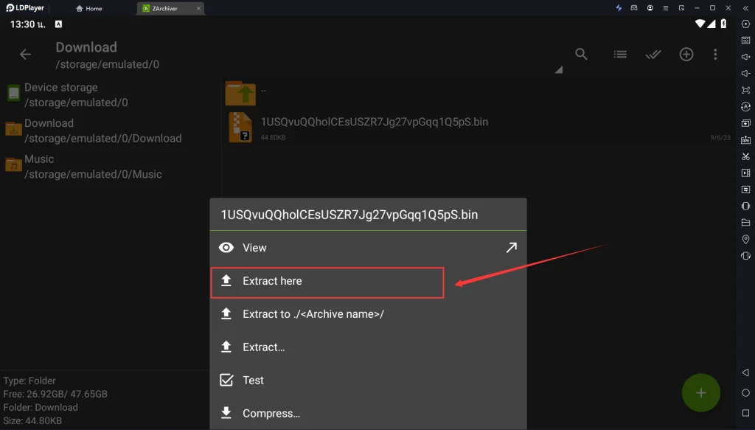Click the path /storage/emulated/0 under Download title

(108, 64)
